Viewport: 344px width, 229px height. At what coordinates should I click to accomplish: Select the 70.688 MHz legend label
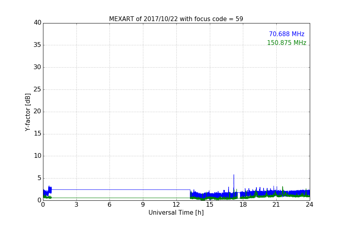[287, 34]
